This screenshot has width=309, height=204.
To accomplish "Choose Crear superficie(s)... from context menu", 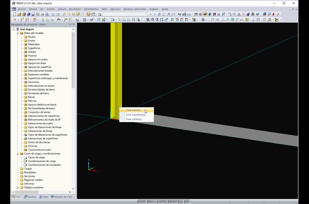I will pos(137,115).
